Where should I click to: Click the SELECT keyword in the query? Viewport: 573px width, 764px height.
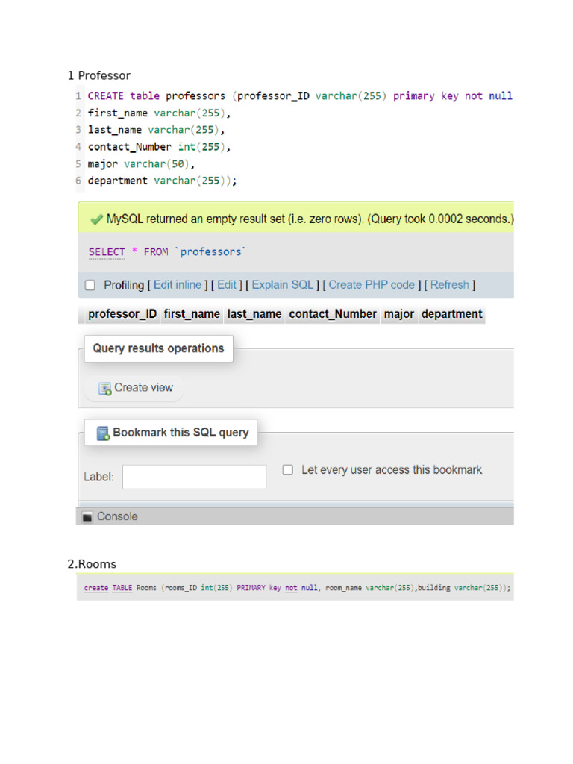pos(107,252)
